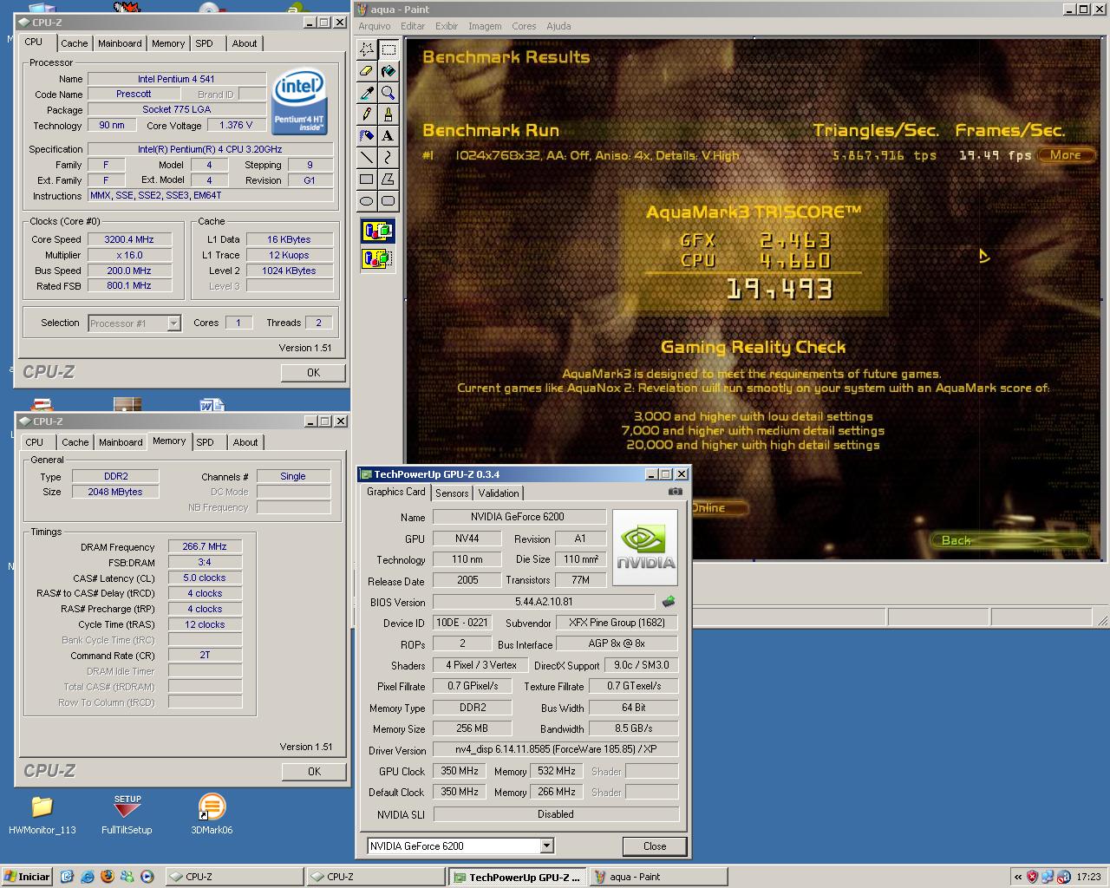This screenshot has width=1110, height=888.
Task: Select the Magnifier tool in Paint
Action: tap(388, 93)
